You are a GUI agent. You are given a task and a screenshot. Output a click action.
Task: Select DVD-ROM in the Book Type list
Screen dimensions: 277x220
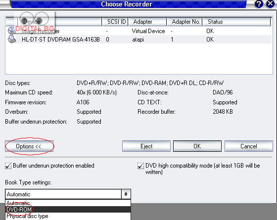68,210
